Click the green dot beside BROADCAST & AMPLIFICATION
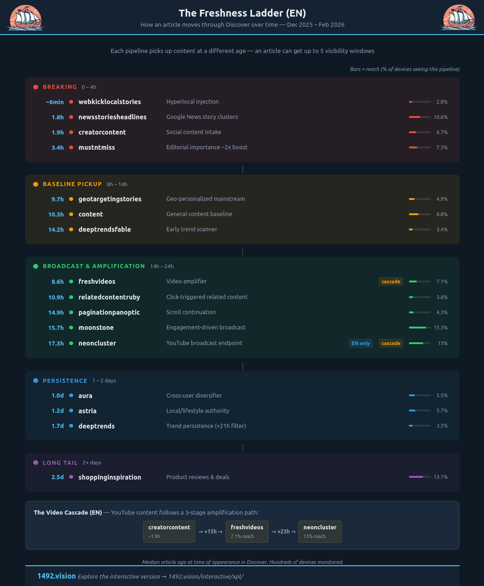This screenshot has width=484, height=586. pos(35,266)
